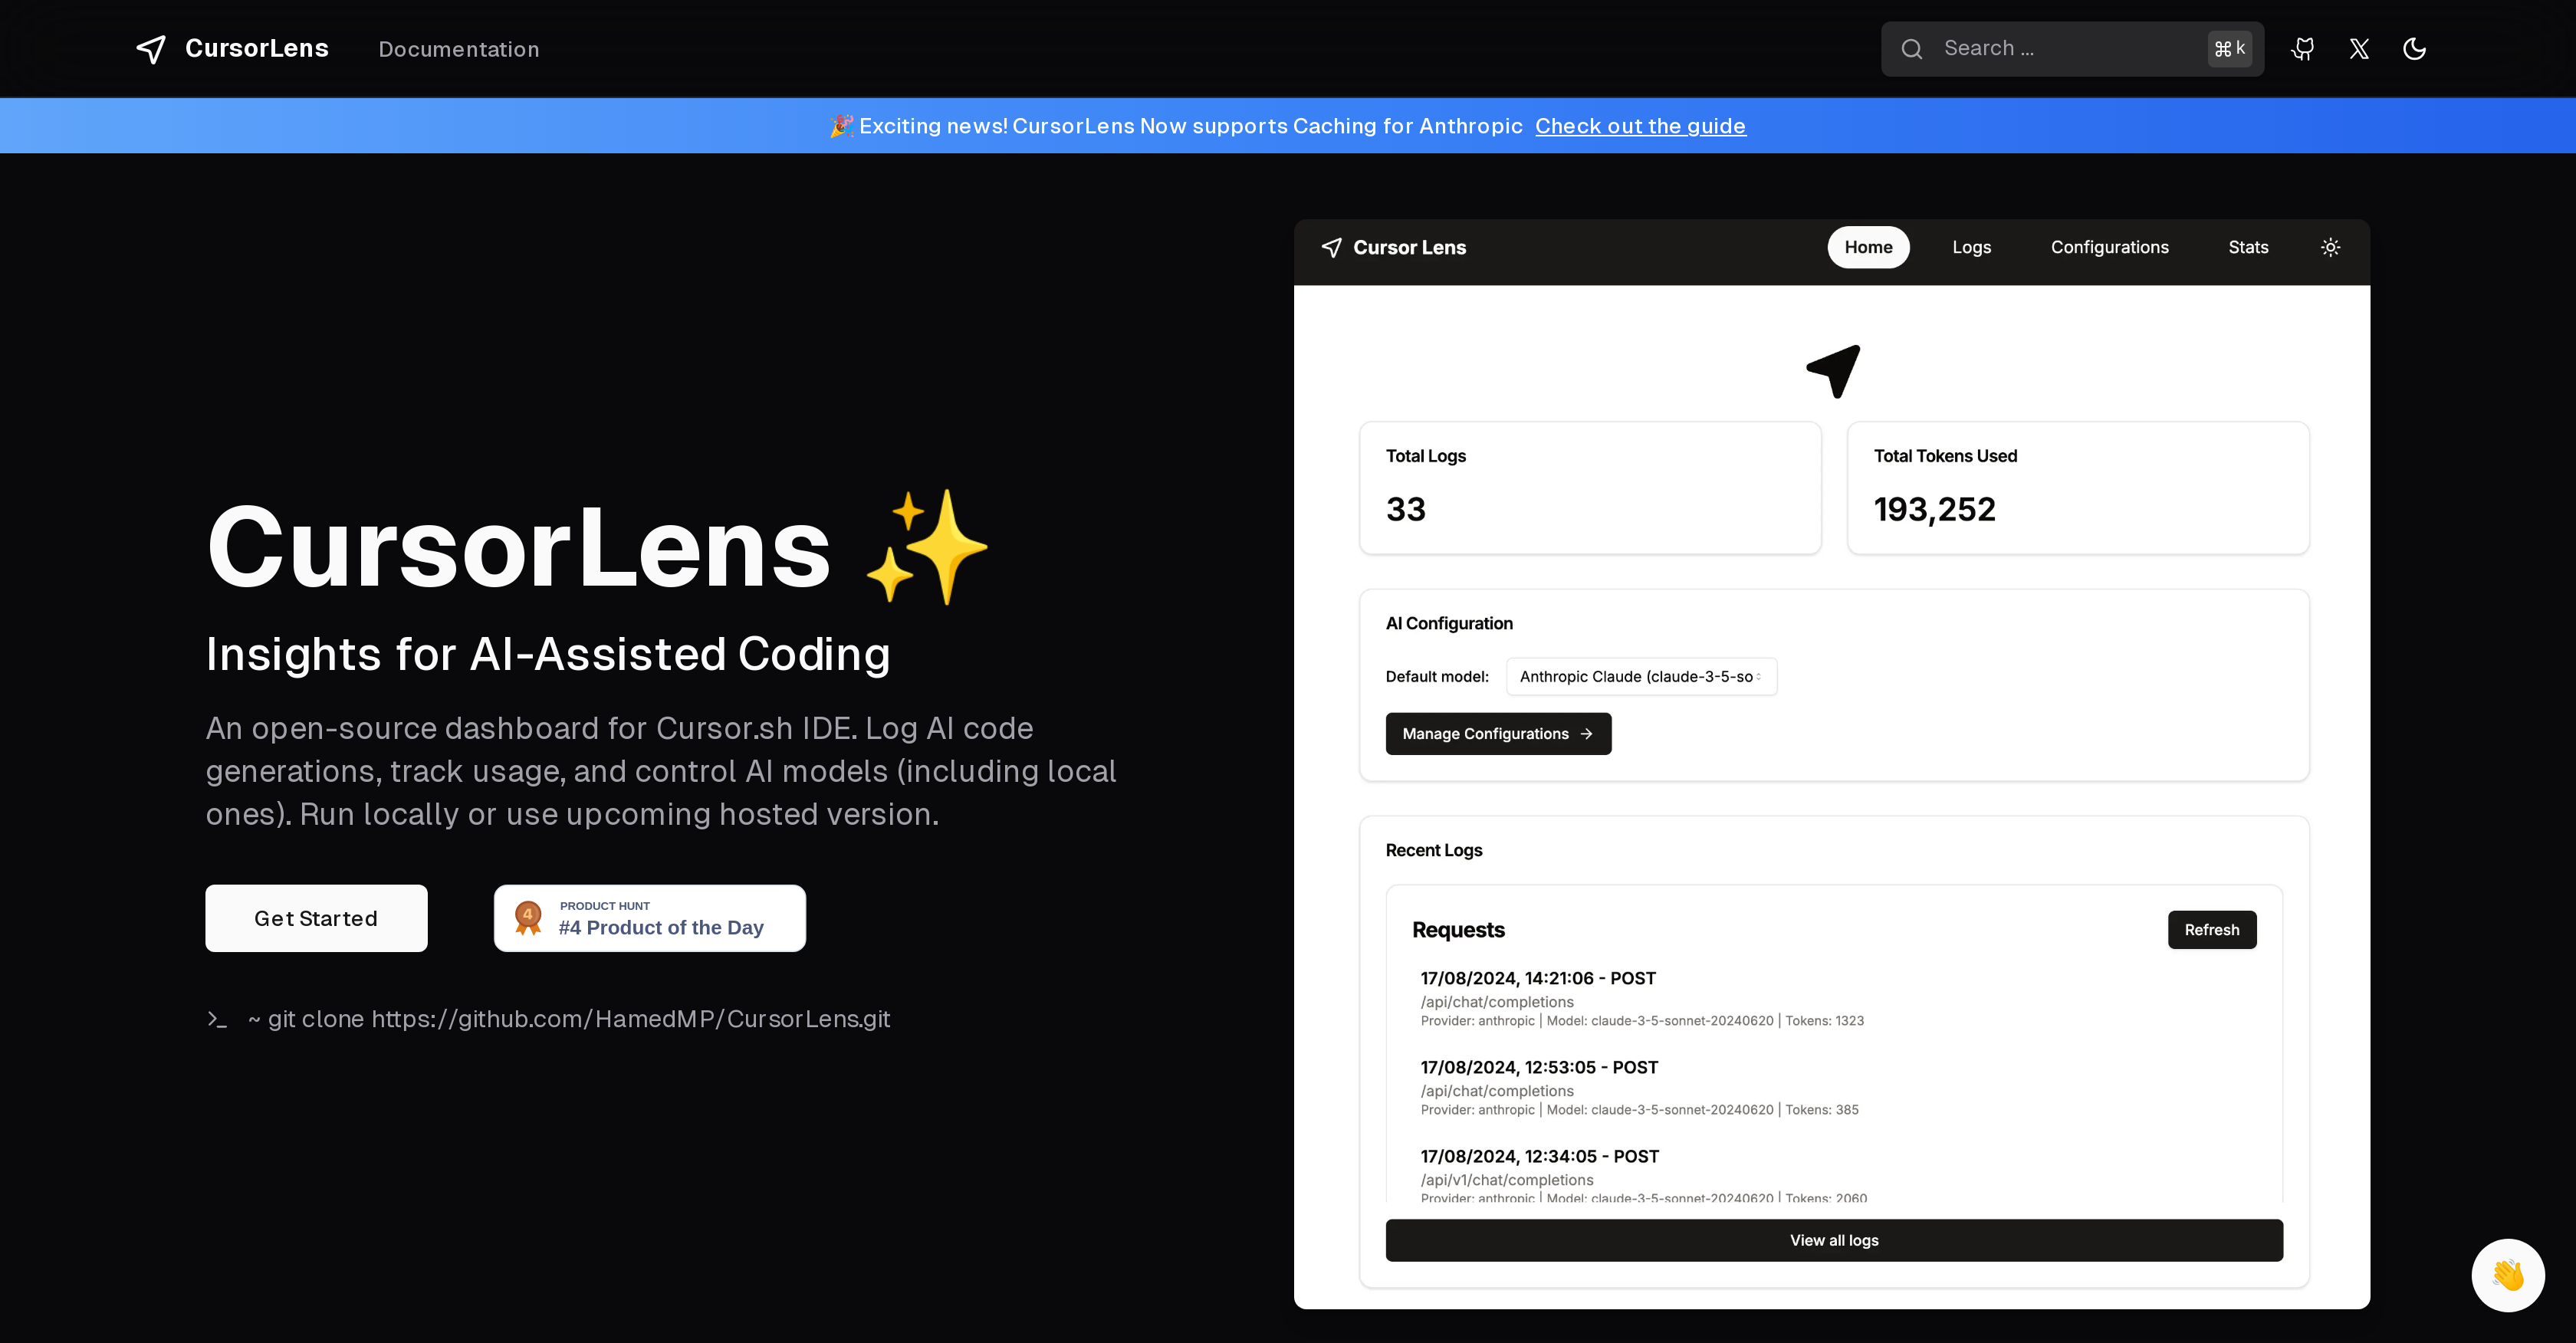Follow the Check out the guide link
2576x1343 pixels.
(x=1640, y=125)
